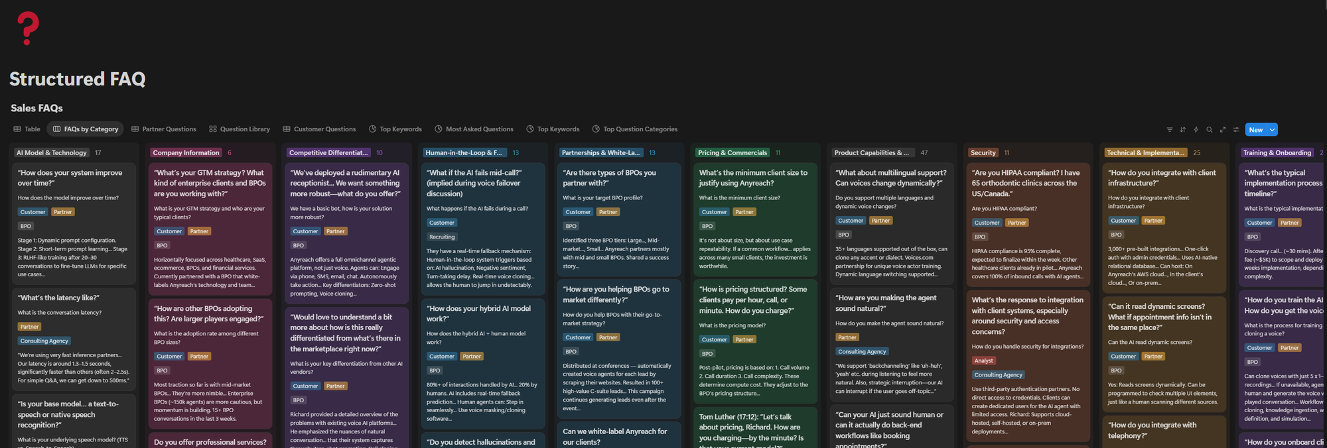The height and width of the screenshot is (448, 1327).
Task: Open card "How does your hybrid AI model work?"
Action: (x=482, y=363)
